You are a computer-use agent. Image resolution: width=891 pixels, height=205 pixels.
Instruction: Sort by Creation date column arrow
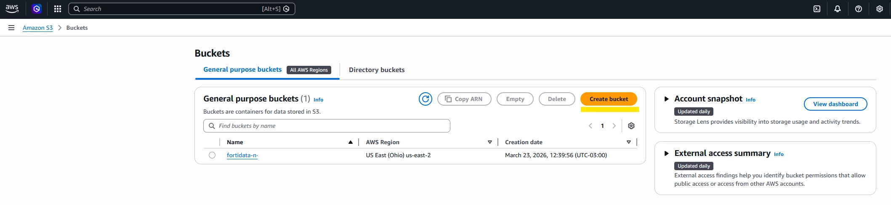pyautogui.click(x=629, y=142)
